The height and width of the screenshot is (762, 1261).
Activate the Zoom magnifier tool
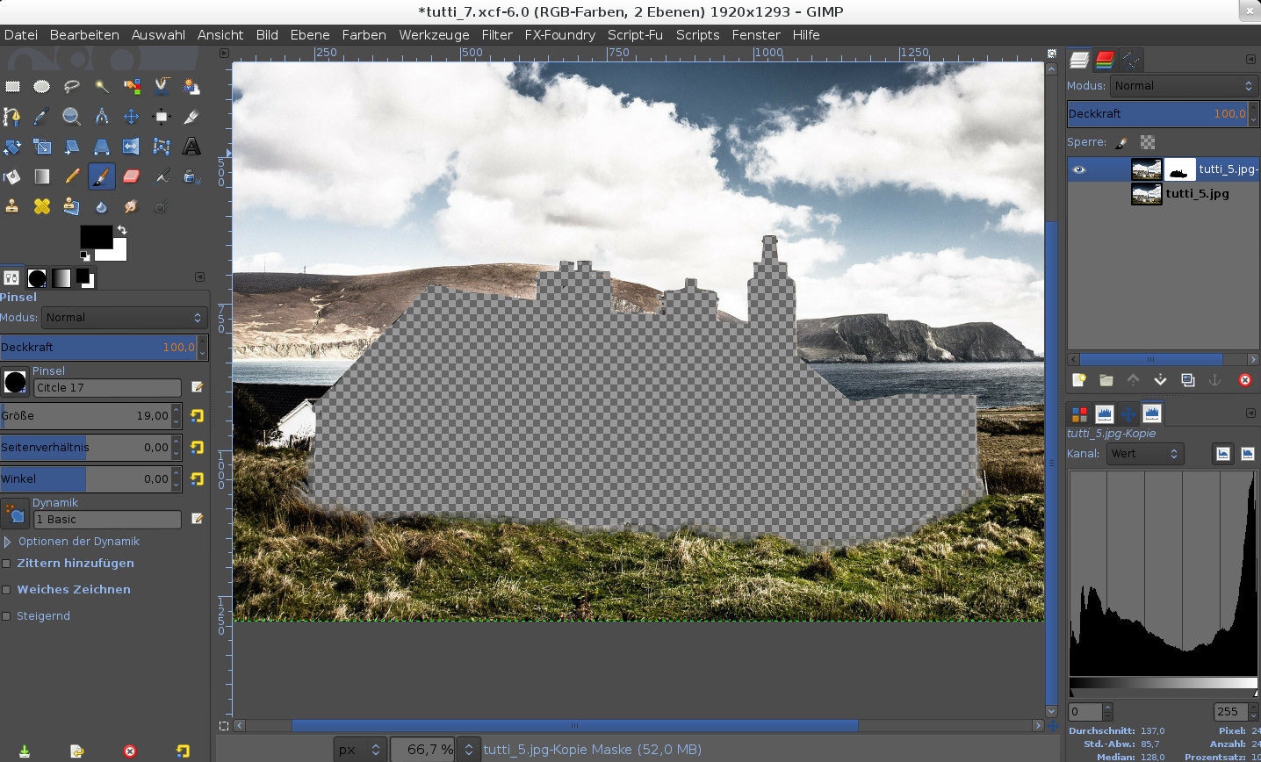click(71, 117)
